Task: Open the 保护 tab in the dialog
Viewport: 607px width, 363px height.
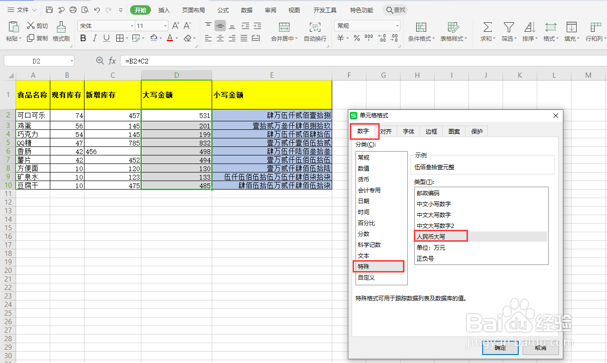Action: pos(477,131)
